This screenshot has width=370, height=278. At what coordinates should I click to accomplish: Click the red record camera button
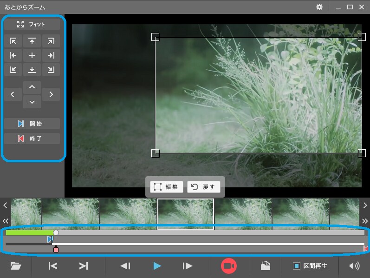click(x=229, y=266)
